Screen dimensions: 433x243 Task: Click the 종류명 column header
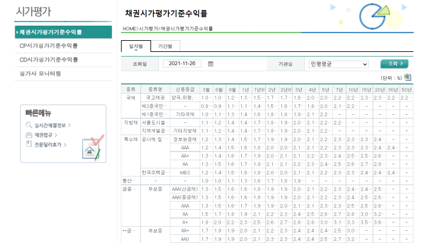tap(155, 90)
